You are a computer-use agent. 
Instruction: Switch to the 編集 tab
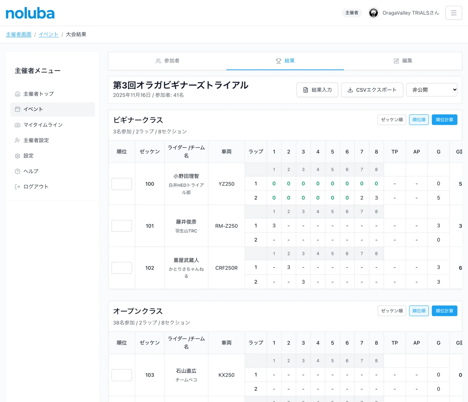[403, 61]
